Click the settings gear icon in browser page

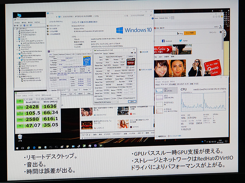click(x=221, y=32)
